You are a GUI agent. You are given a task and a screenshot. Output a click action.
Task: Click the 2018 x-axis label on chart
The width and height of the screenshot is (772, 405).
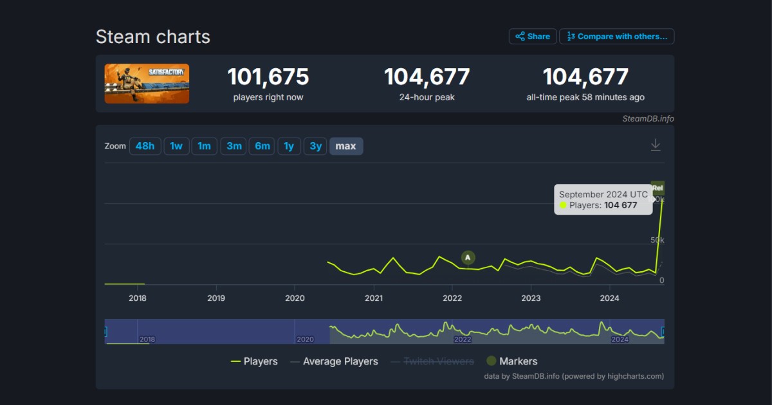tap(138, 298)
